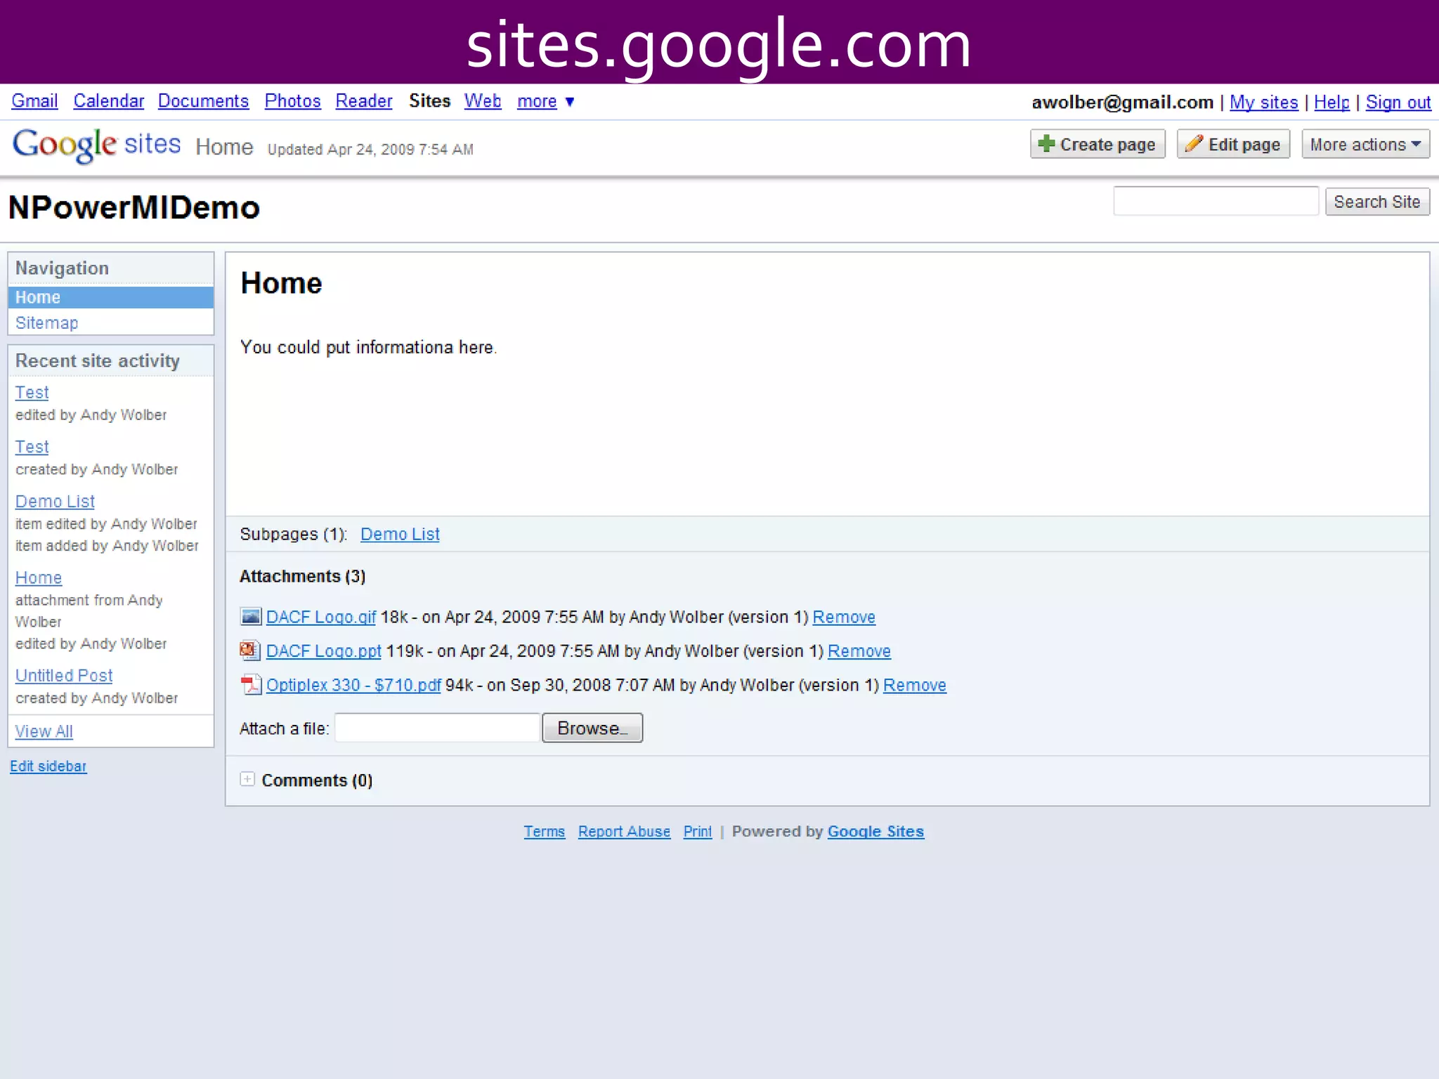Click the Search Site text field

1215,202
